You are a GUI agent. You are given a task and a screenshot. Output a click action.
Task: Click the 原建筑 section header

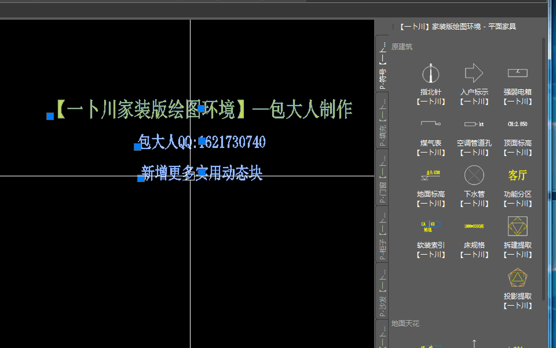(x=402, y=47)
